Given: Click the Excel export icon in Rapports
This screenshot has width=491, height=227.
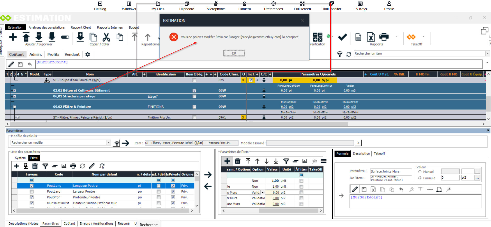Looking at the screenshot, I should (x=370, y=37).
